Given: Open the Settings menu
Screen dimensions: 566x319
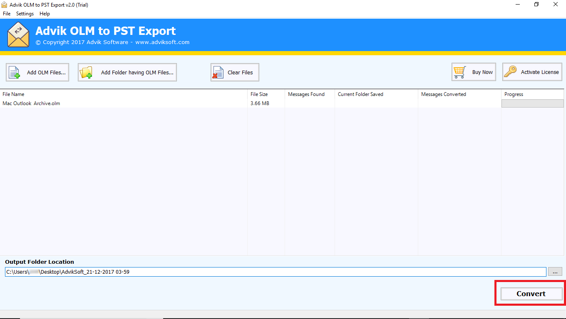Looking at the screenshot, I should pyautogui.click(x=25, y=14).
